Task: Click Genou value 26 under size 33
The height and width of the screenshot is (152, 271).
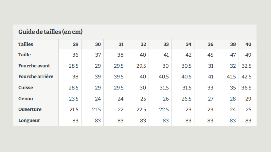Action: pyautogui.click(x=166, y=99)
